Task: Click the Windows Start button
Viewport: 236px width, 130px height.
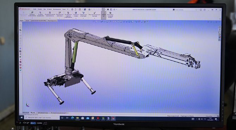Action: [21, 118]
